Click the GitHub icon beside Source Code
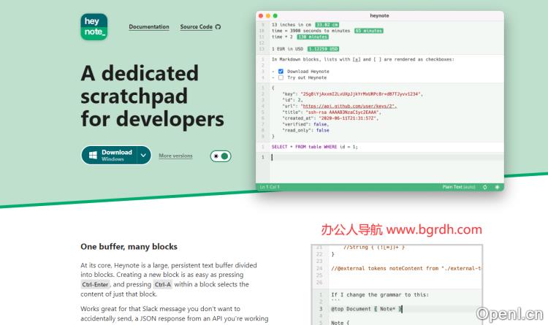The image size is (548, 325). click(218, 27)
